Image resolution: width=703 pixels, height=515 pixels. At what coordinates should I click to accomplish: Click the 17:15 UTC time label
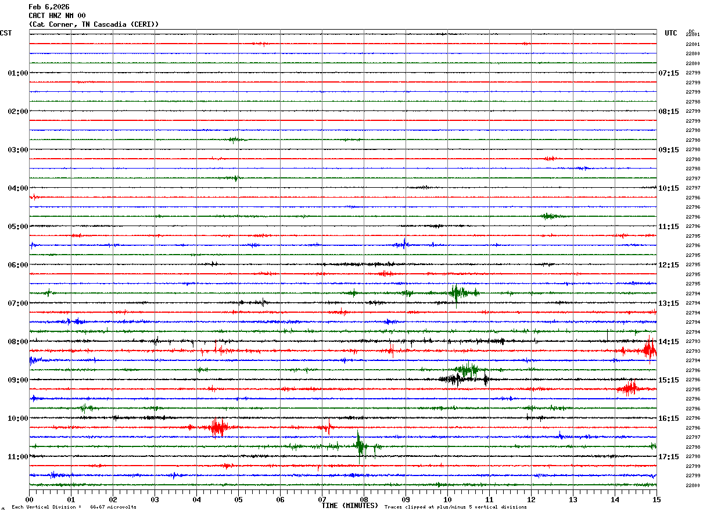[x=668, y=457]
